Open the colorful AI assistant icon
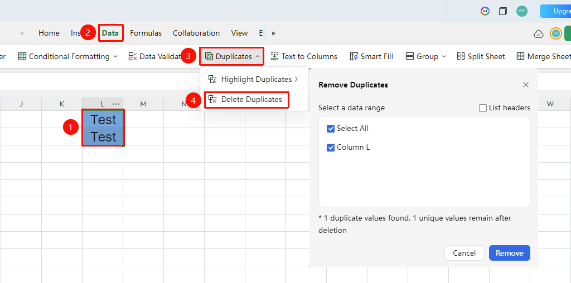571x283 pixels. point(485,11)
